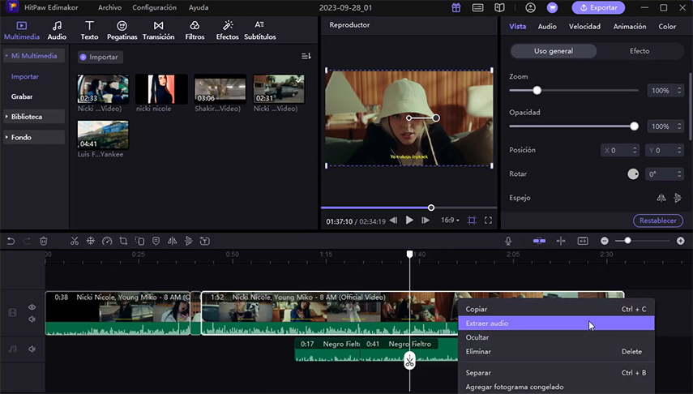Click the shopping cart icon
The image size is (693, 394).
point(552,7)
